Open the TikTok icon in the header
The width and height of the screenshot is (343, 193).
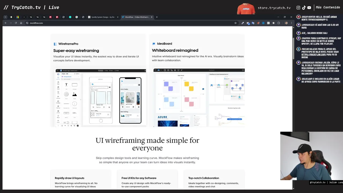click(304, 8)
